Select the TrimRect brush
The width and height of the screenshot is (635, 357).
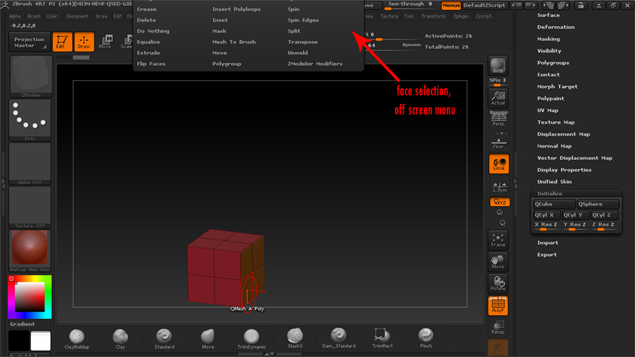pos(382,338)
